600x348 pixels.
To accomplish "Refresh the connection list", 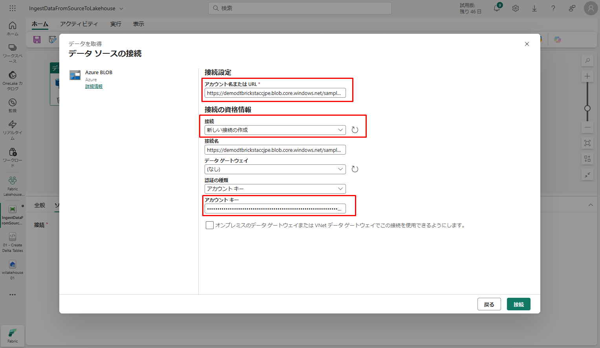I will (355, 130).
